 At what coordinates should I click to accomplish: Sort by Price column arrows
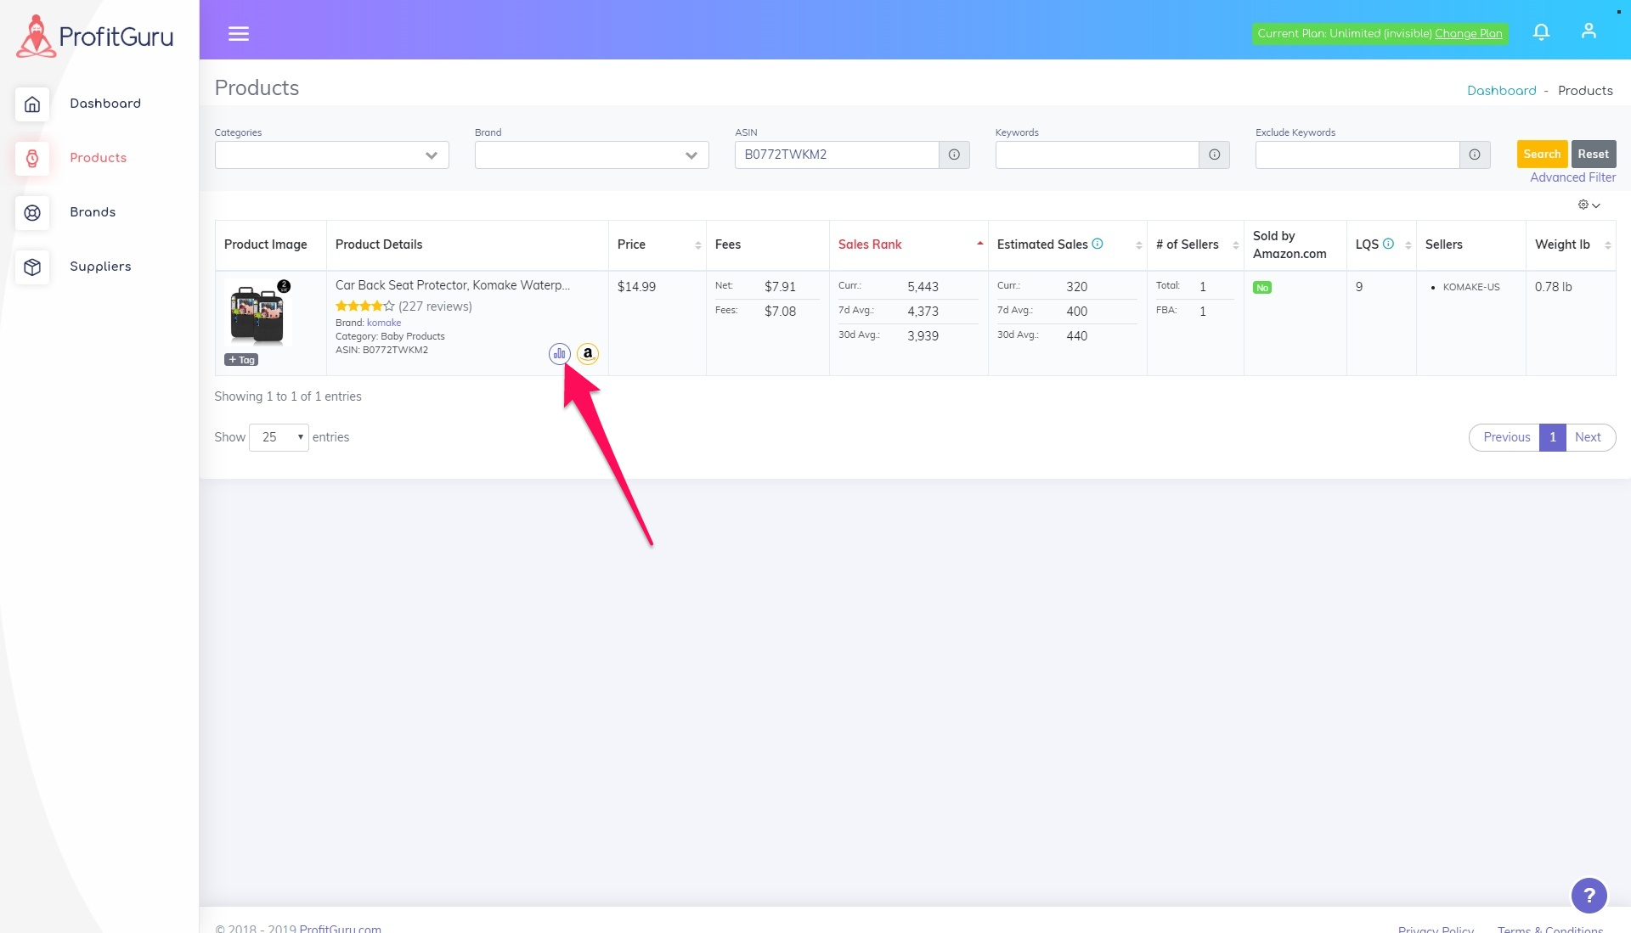point(698,245)
